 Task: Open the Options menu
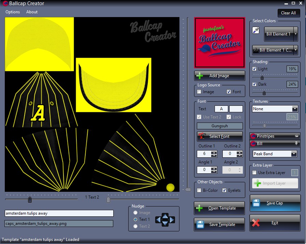[13, 12]
